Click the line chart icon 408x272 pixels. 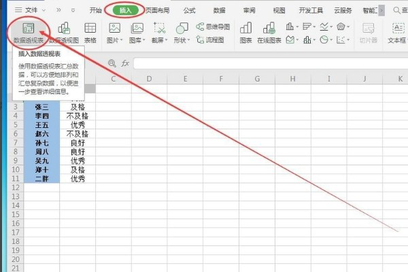coord(324,27)
